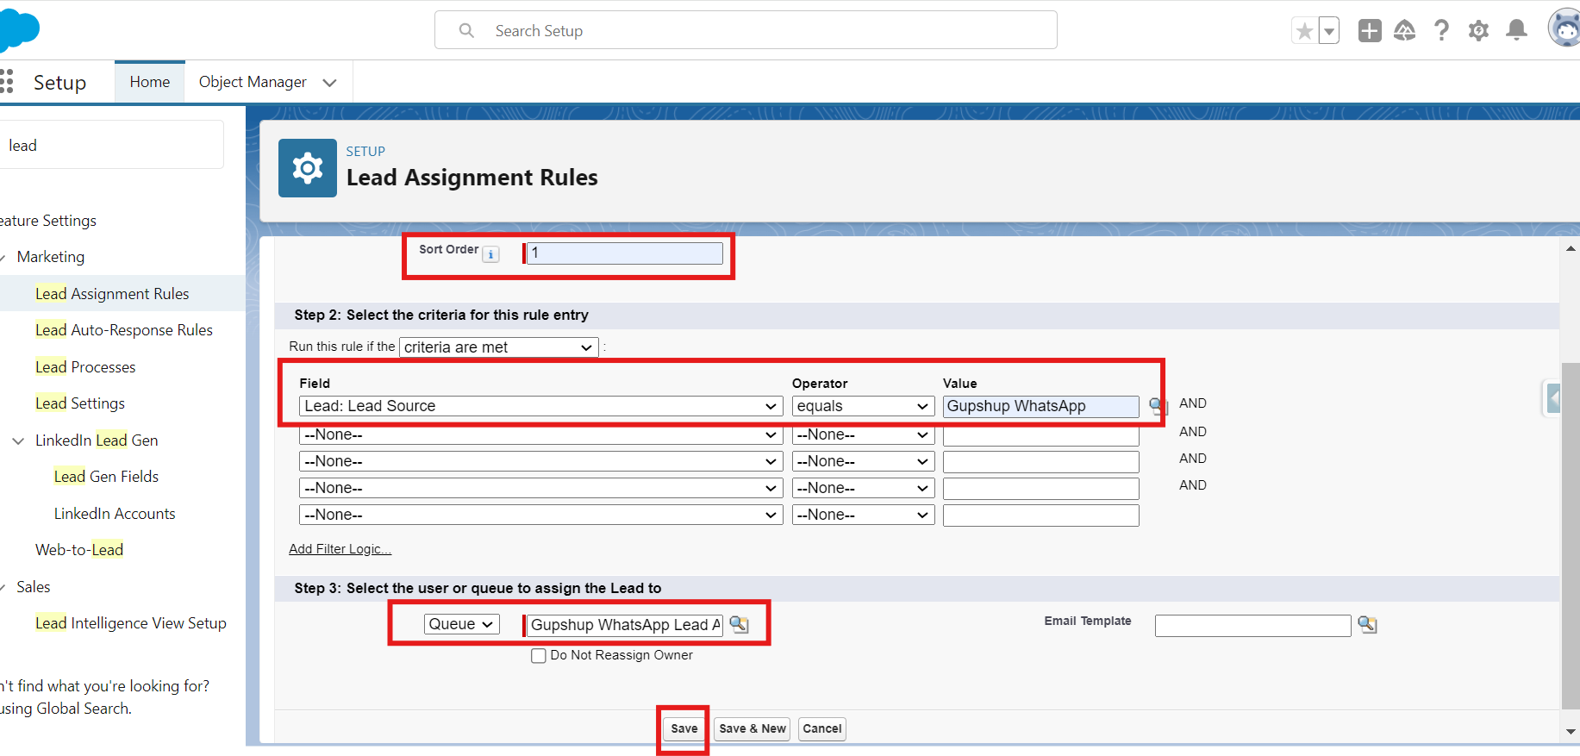This screenshot has height=756, width=1580.
Task: Click the vertical scrollbar up arrow
Action: pos(1571,248)
